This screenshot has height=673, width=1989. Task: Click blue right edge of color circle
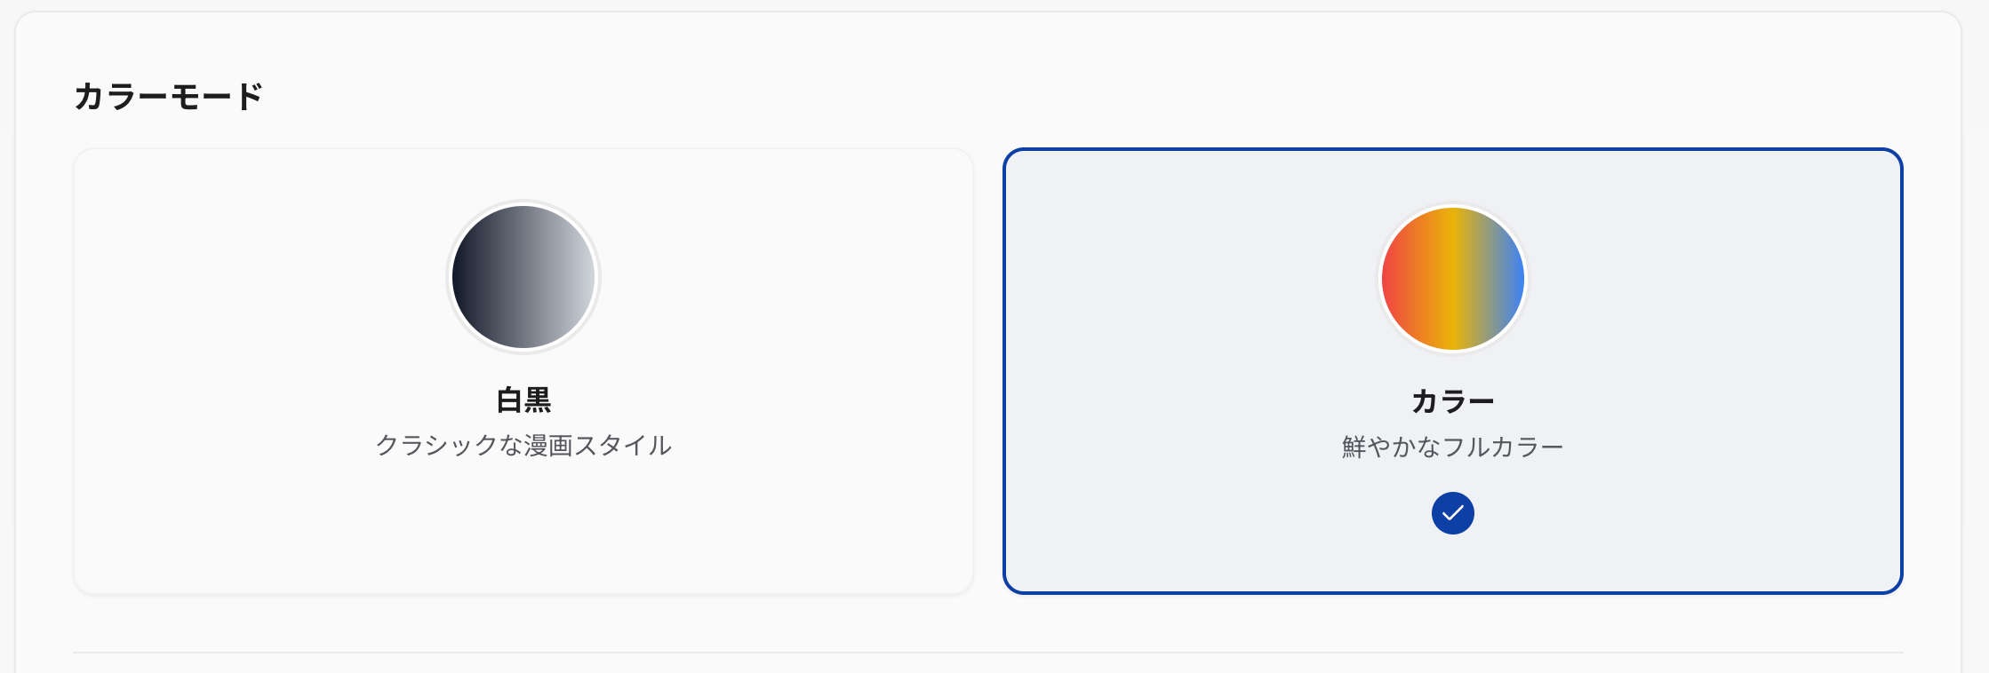pos(1514,279)
